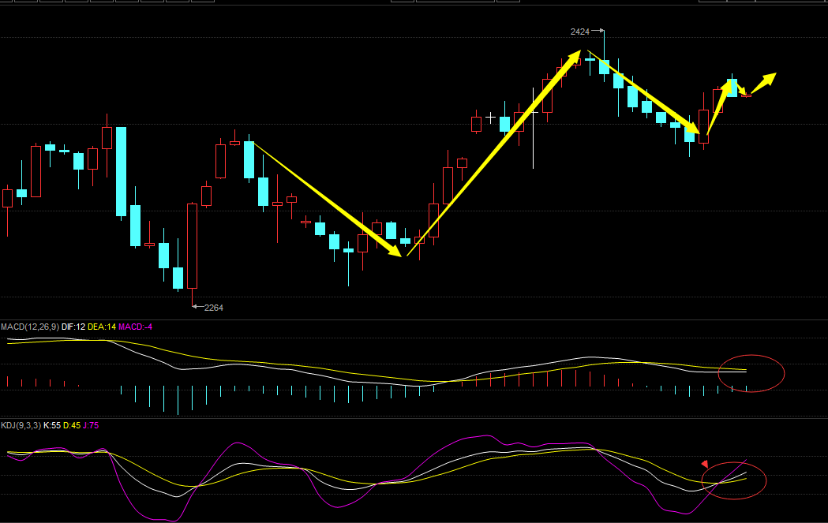828x523 pixels.
Task: Click the yellow DEA:14 label
Action: (x=101, y=327)
